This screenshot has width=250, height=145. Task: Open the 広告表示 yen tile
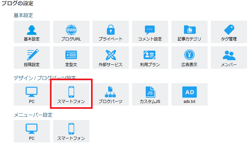[x=190, y=58]
